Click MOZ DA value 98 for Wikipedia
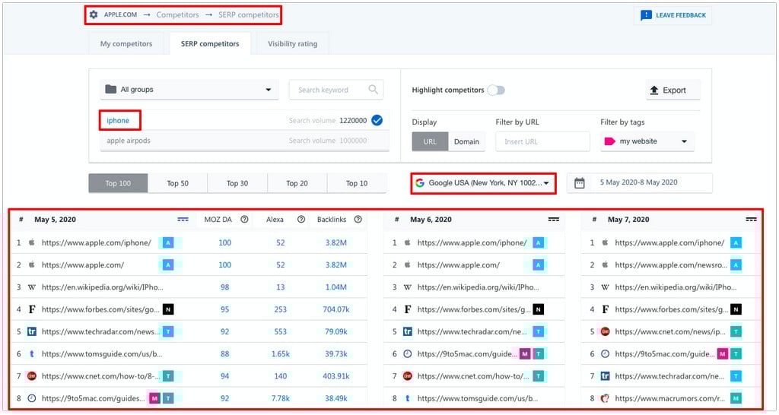 tap(225, 287)
